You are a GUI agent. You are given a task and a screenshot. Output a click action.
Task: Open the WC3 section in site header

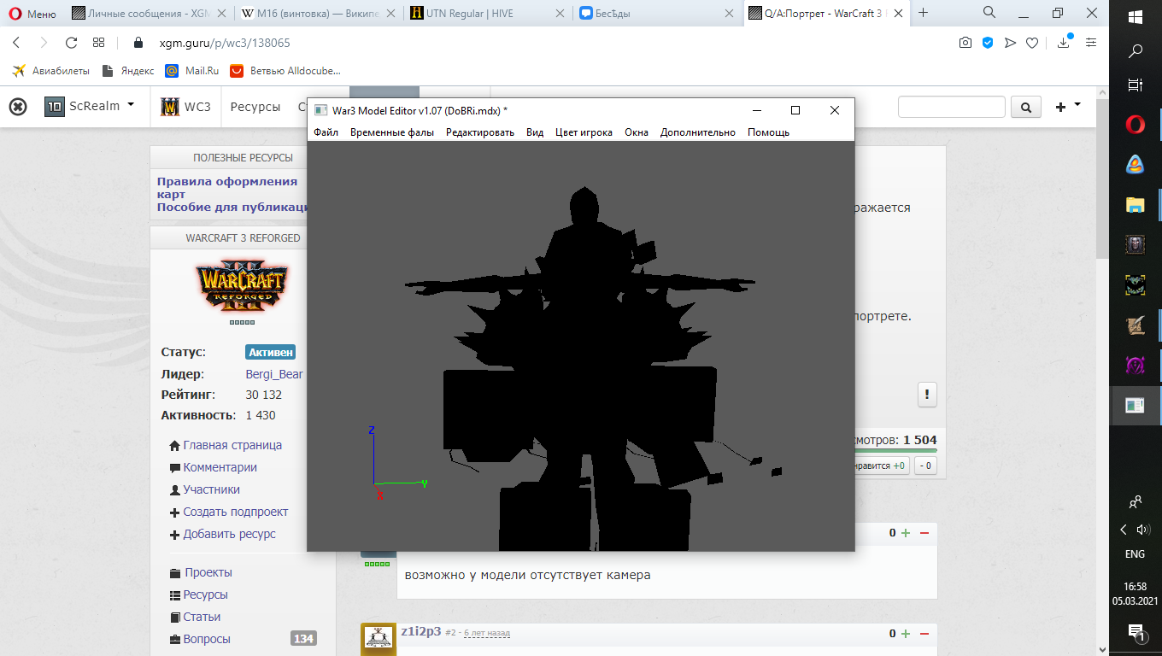click(186, 107)
